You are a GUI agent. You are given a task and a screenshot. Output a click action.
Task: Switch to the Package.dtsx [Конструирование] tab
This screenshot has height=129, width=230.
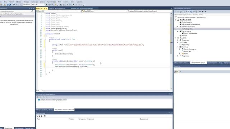point(82,9)
